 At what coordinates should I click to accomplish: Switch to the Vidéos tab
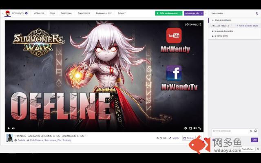[x=39, y=13]
